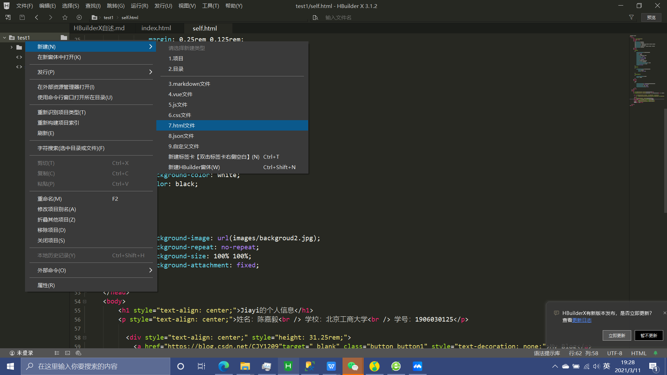Open WeChat from the taskbar
This screenshot has width=667, height=375.
coord(353,366)
